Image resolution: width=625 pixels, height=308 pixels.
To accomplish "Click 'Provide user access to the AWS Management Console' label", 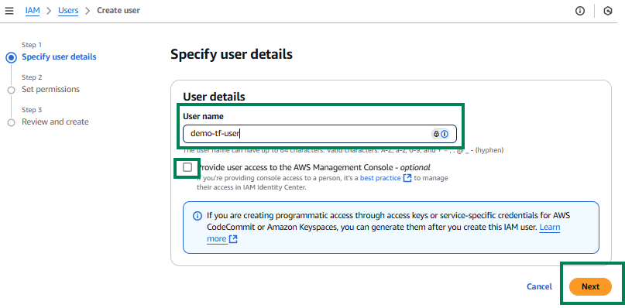I will click(x=314, y=167).
